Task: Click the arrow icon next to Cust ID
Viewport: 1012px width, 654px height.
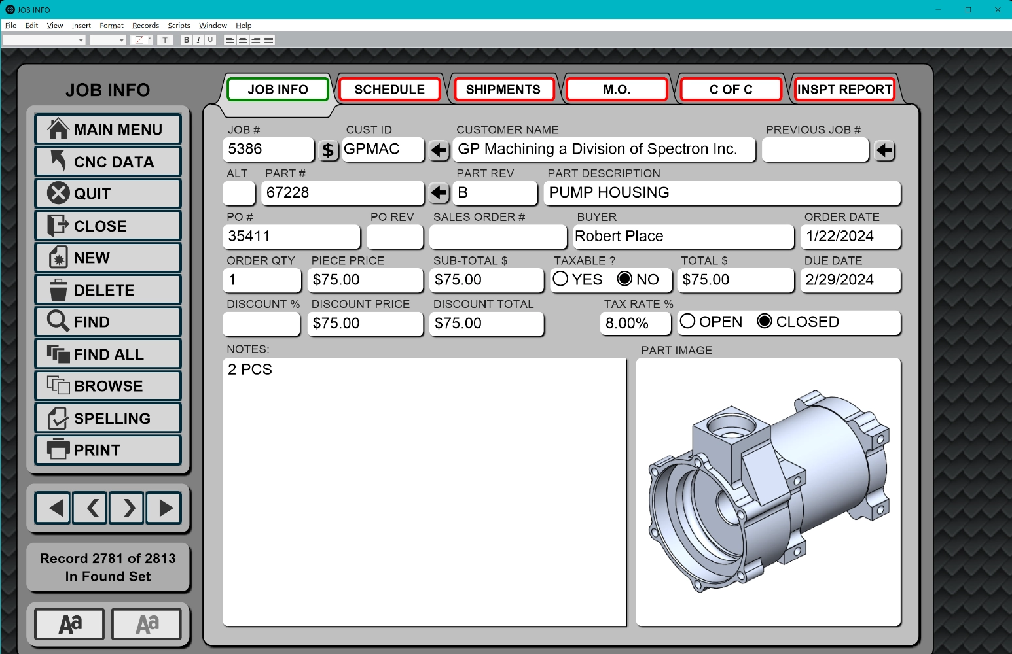Action: coord(439,150)
